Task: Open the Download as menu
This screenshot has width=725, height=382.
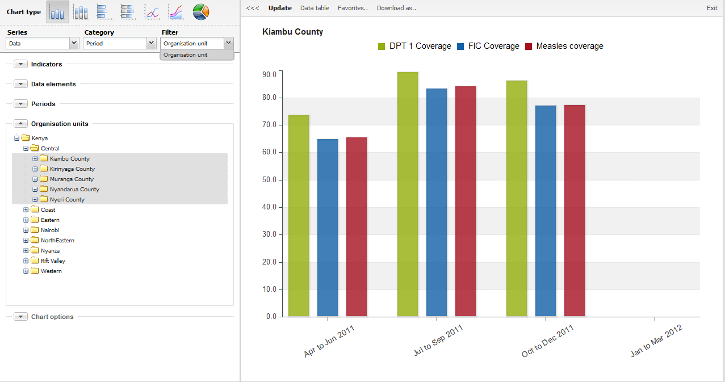Action: [x=396, y=8]
